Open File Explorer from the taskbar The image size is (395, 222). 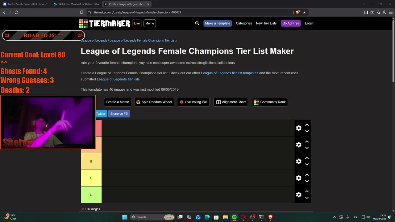(225, 217)
